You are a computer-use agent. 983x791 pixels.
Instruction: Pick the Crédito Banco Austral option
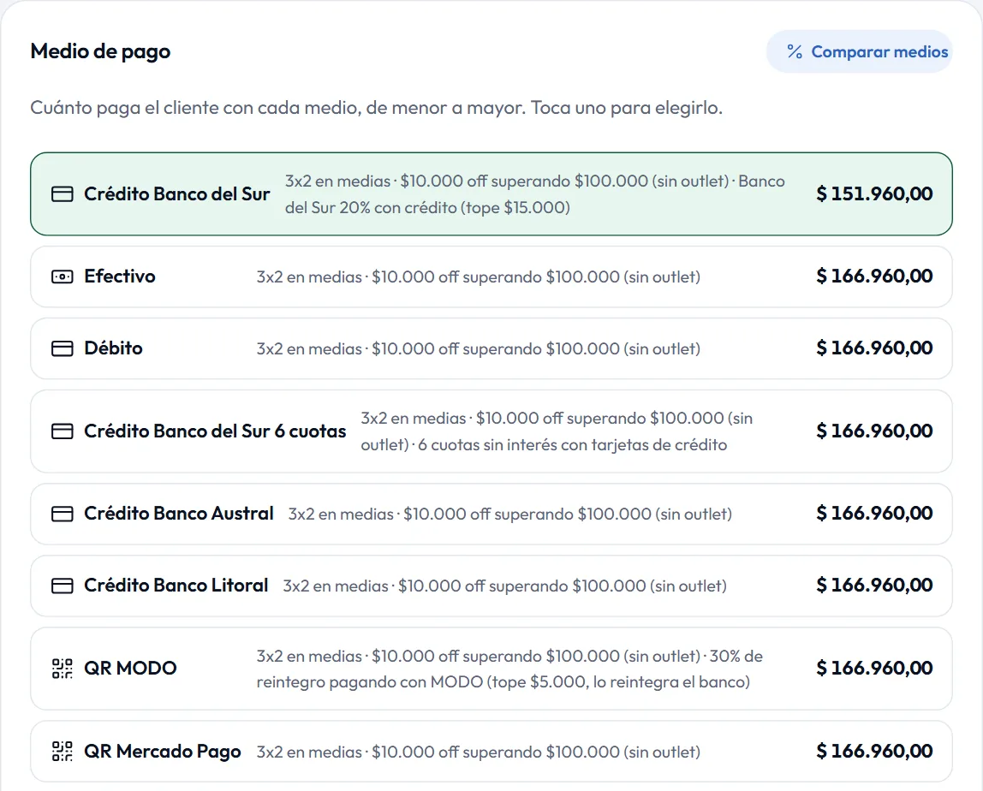[491, 514]
